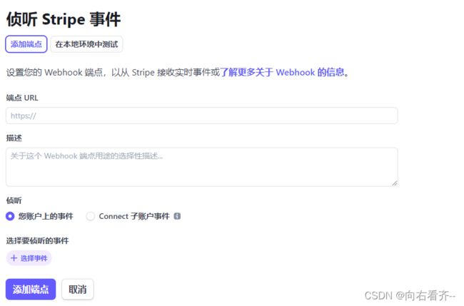Select the Connect 子账户事件 radio button
Viewport: 464px width, 306px height.
click(90, 216)
